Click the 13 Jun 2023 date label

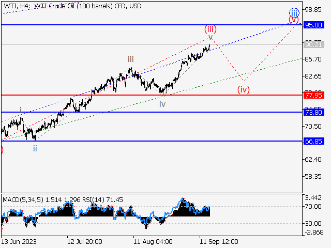tap(19, 241)
